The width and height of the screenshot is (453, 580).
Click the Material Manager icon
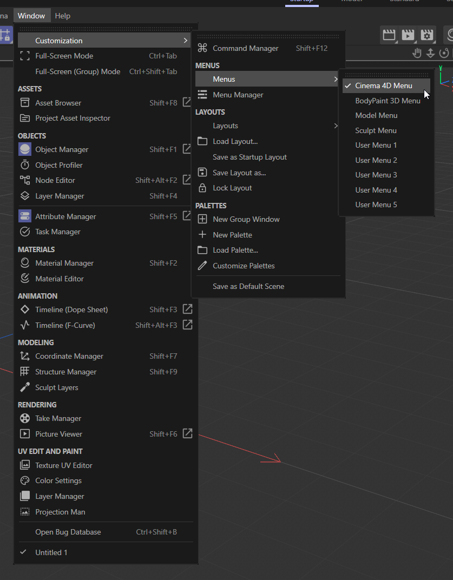(25, 262)
